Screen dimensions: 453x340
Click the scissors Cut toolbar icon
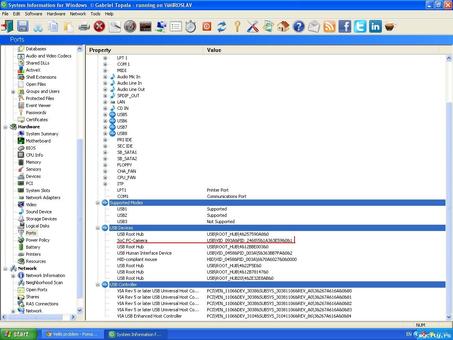[38, 26]
